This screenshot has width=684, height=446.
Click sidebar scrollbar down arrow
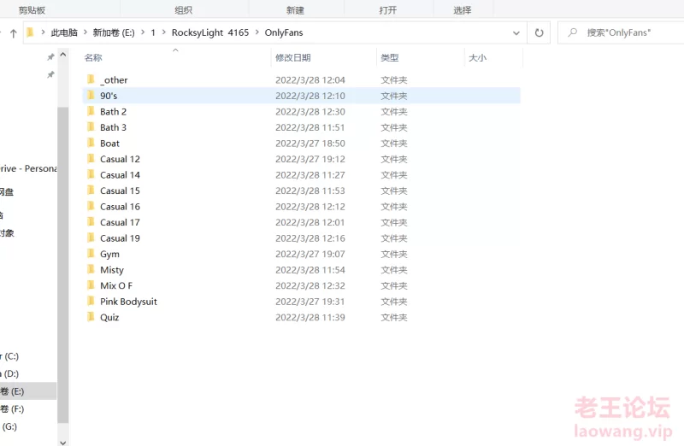click(62, 442)
